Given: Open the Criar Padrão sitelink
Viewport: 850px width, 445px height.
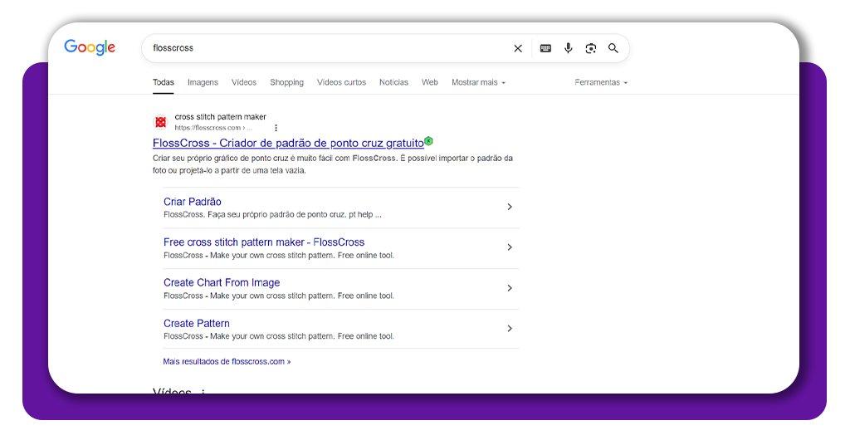Looking at the screenshot, I should pyautogui.click(x=193, y=202).
